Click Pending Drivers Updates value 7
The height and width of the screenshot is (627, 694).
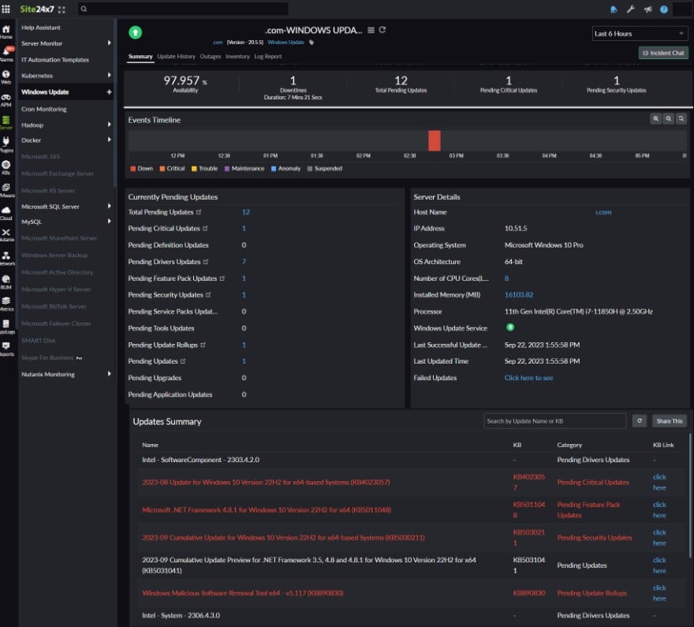coord(244,262)
